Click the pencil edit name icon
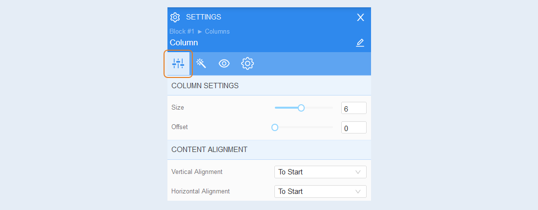 point(360,43)
